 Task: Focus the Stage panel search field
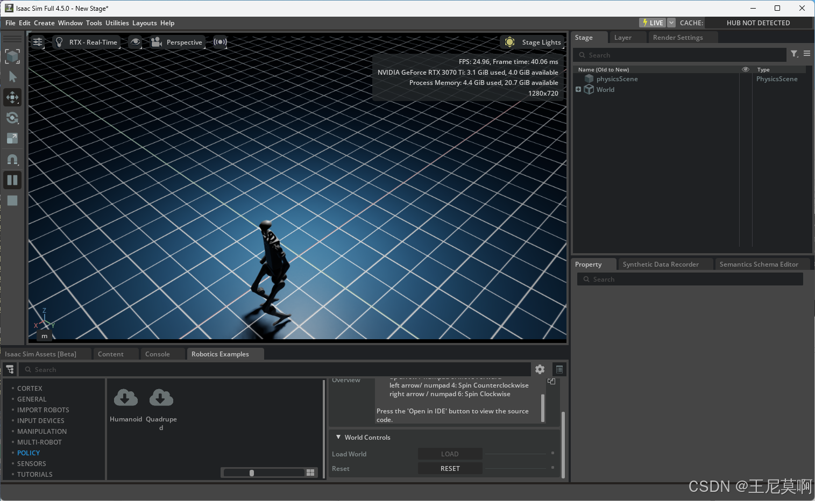coord(679,55)
